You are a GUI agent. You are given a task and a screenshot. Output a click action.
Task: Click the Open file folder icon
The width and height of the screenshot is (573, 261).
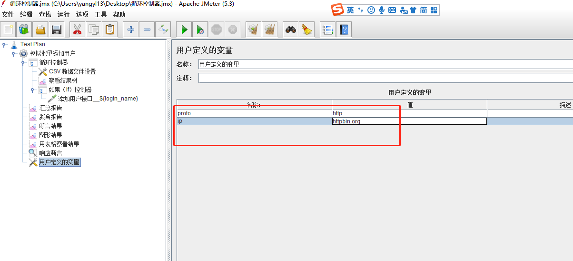tap(40, 30)
